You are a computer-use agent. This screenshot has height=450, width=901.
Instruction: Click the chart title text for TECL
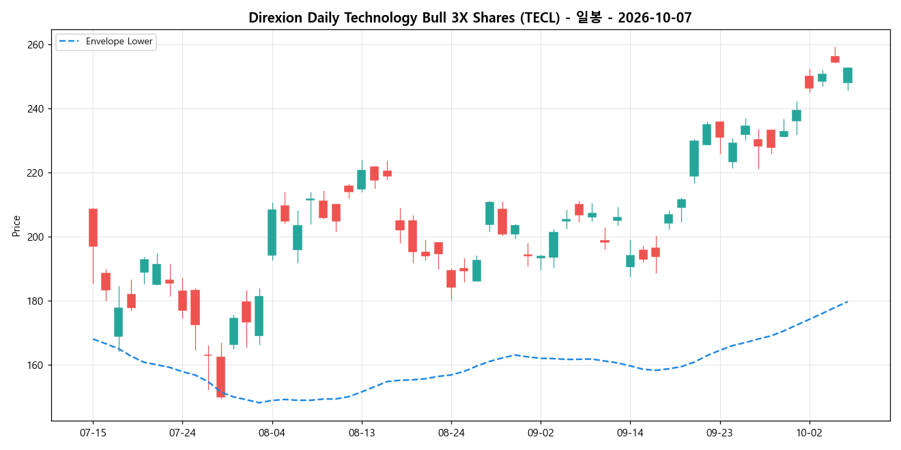click(470, 18)
